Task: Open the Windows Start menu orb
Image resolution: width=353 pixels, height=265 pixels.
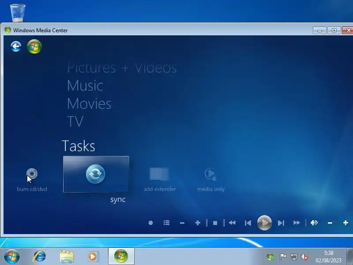Action: [11, 256]
